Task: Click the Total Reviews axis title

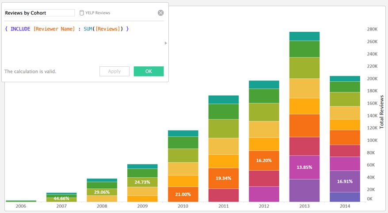Action: click(381, 112)
